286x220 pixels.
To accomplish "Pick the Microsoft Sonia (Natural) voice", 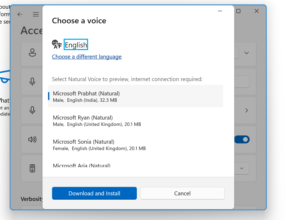I will (x=136, y=145).
